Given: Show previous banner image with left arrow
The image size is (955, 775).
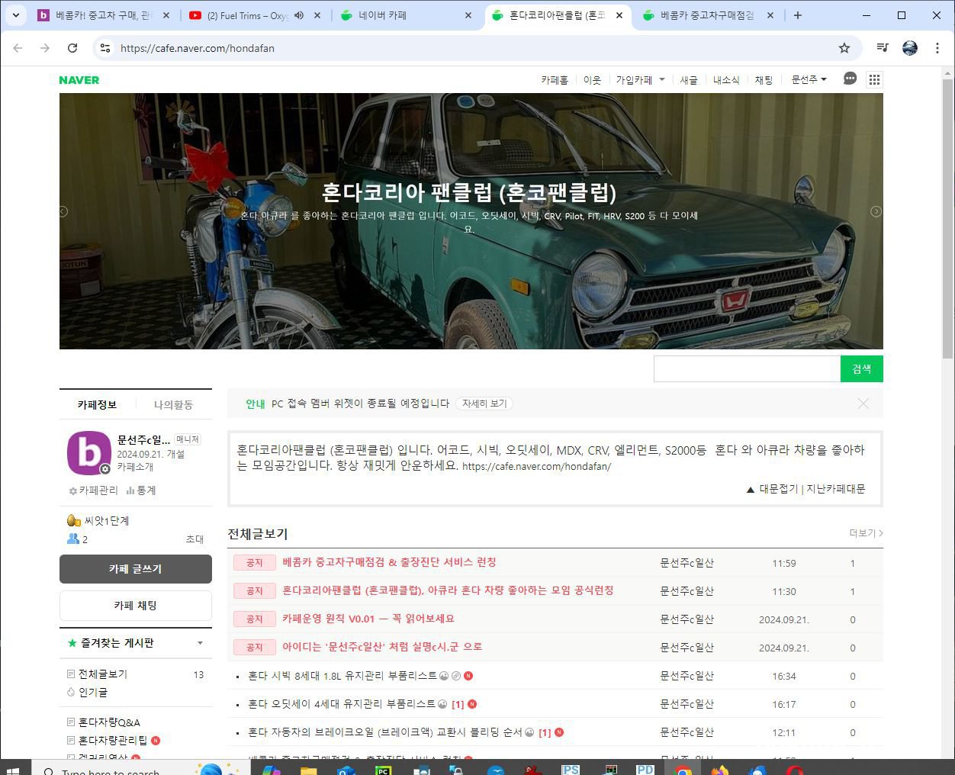Looking at the screenshot, I should pyautogui.click(x=63, y=211).
